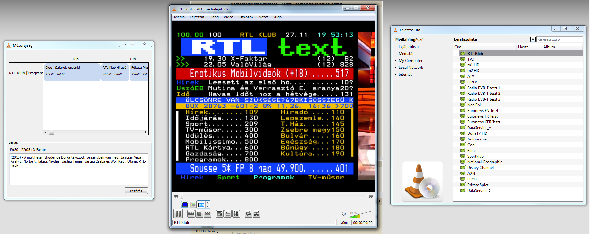Open the Nézet menu

(263, 17)
